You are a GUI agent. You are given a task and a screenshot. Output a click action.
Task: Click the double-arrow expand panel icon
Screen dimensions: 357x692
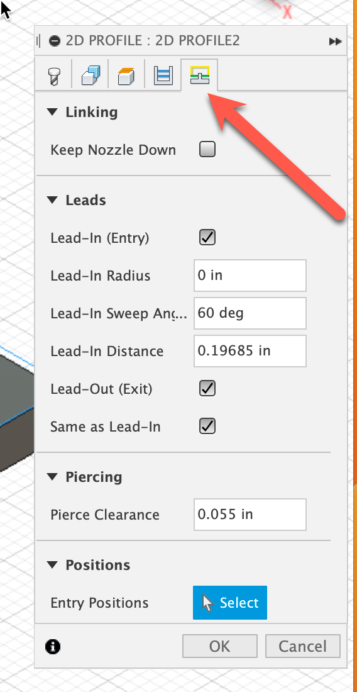[x=335, y=42]
